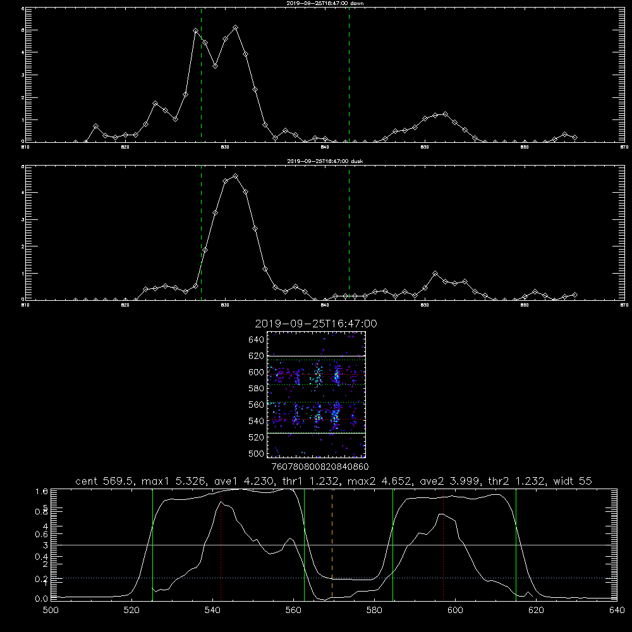This screenshot has width=632, height=632.
Task: Click the green solid boundary line at 525
Action: click(152, 545)
